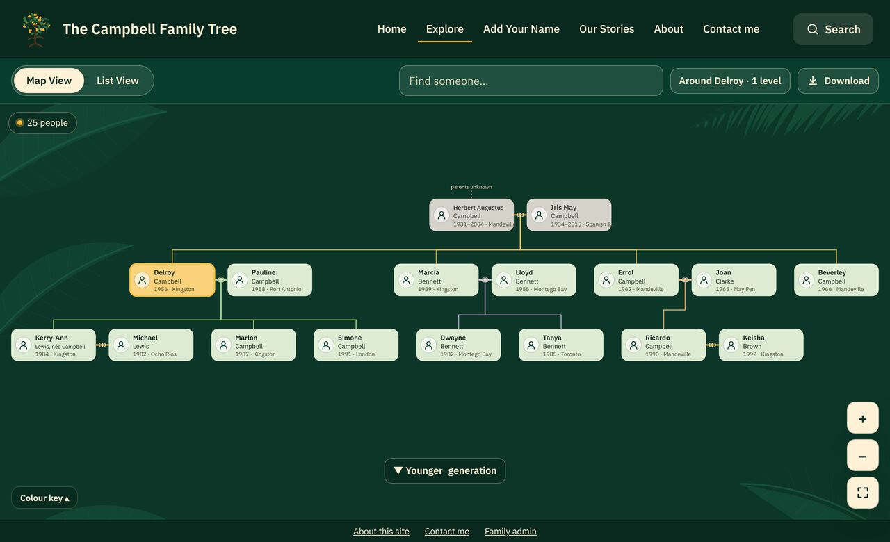Image resolution: width=890 pixels, height=542 pixels.
Task: Click Joan Clarke's avatar icon
Action: 704,280
